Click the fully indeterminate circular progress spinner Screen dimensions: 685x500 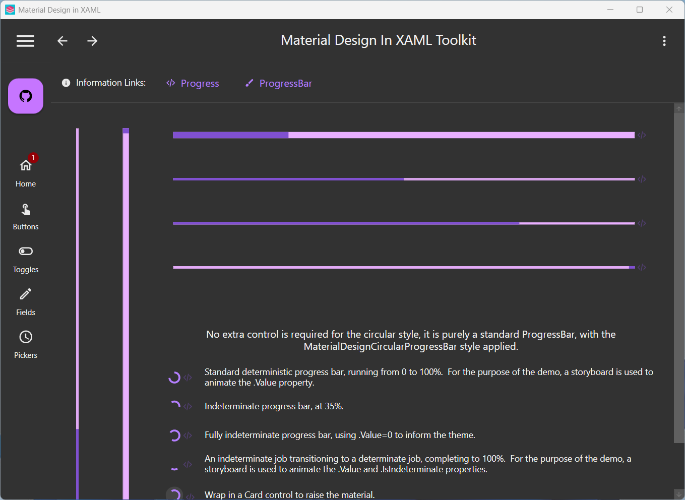pos(174,435)
